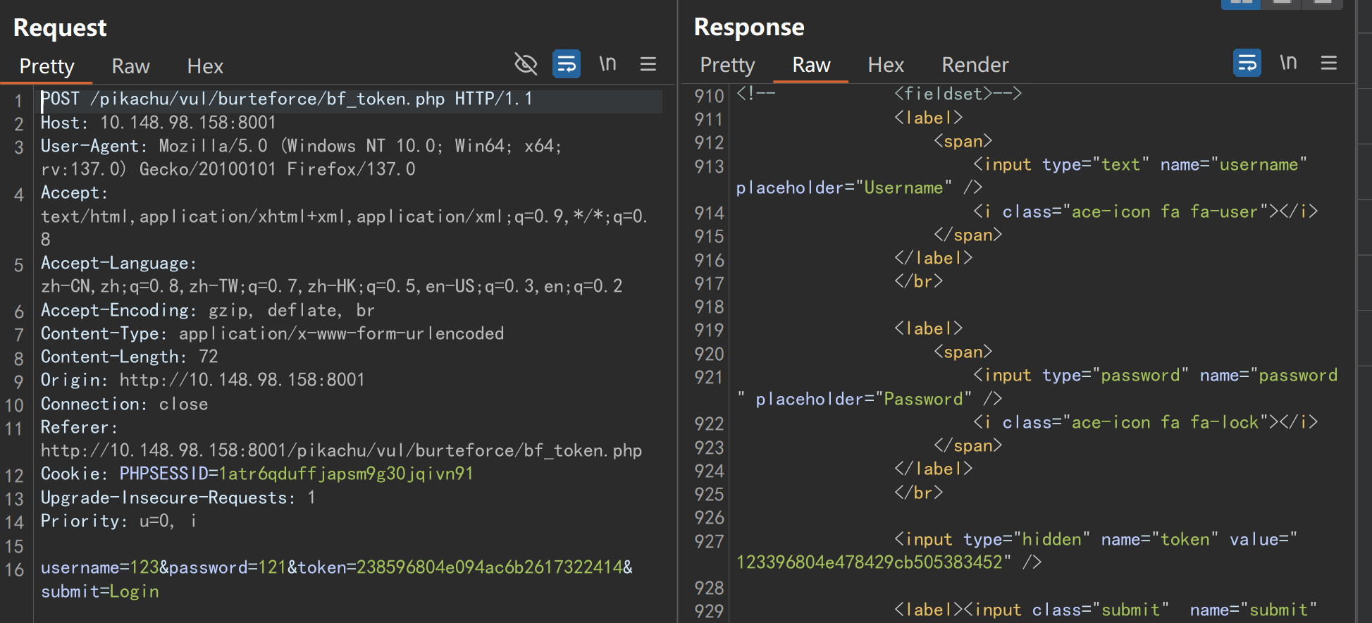Switch to the Request Hex tab

click(205, 66)
